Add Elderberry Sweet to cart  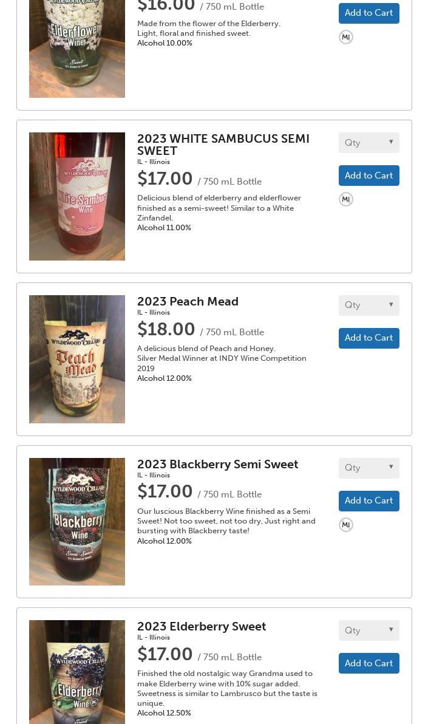click(x=369, y=663)
